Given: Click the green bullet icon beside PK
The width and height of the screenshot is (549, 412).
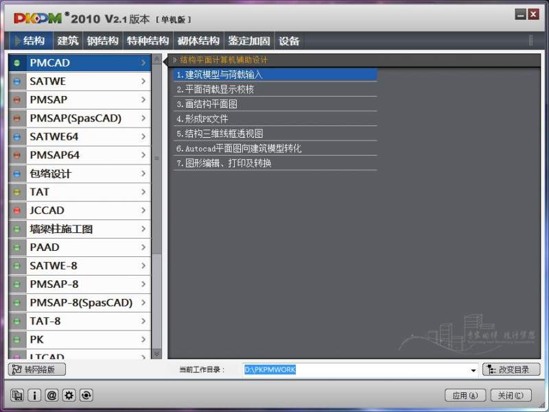Looking at the screenshot, I should pos(16,339).
